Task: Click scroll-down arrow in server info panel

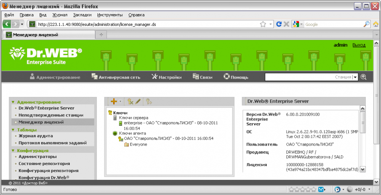Action: (363, 169)
